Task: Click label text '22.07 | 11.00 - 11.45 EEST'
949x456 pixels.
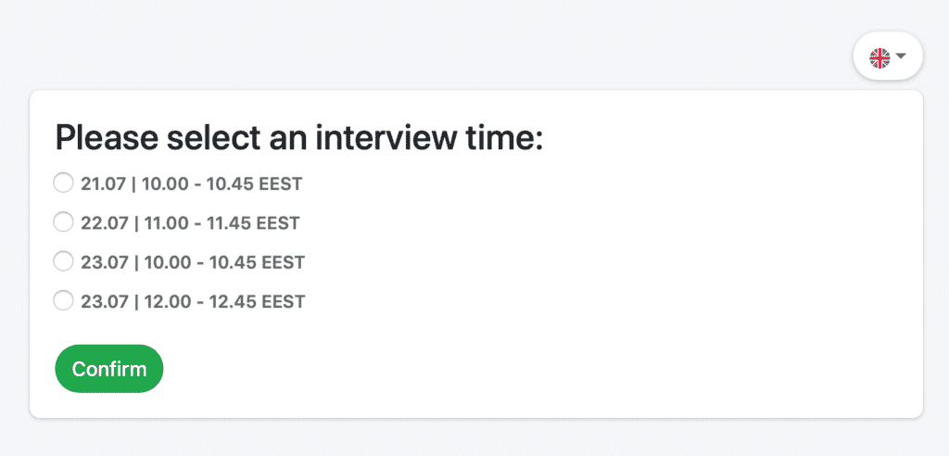Action: pyautogui.click(x=190, y=222)
